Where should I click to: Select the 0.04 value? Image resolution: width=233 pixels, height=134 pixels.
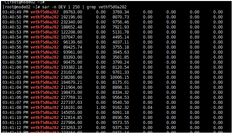point(148,108)
